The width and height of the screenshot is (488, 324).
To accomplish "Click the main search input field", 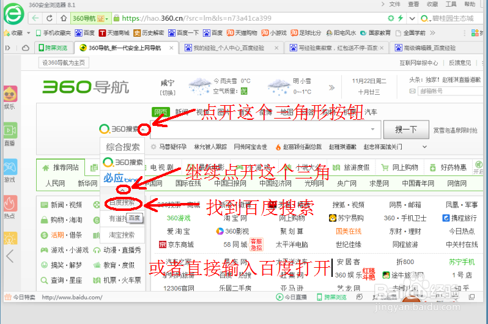I will (265, 129).
